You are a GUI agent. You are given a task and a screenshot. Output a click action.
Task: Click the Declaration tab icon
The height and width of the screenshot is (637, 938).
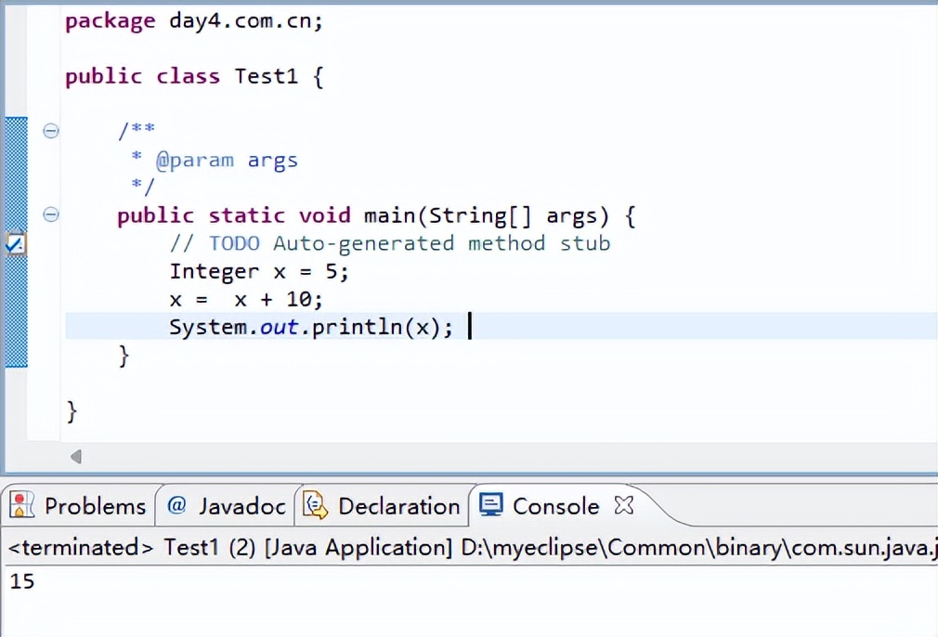(x=315, y=505)
